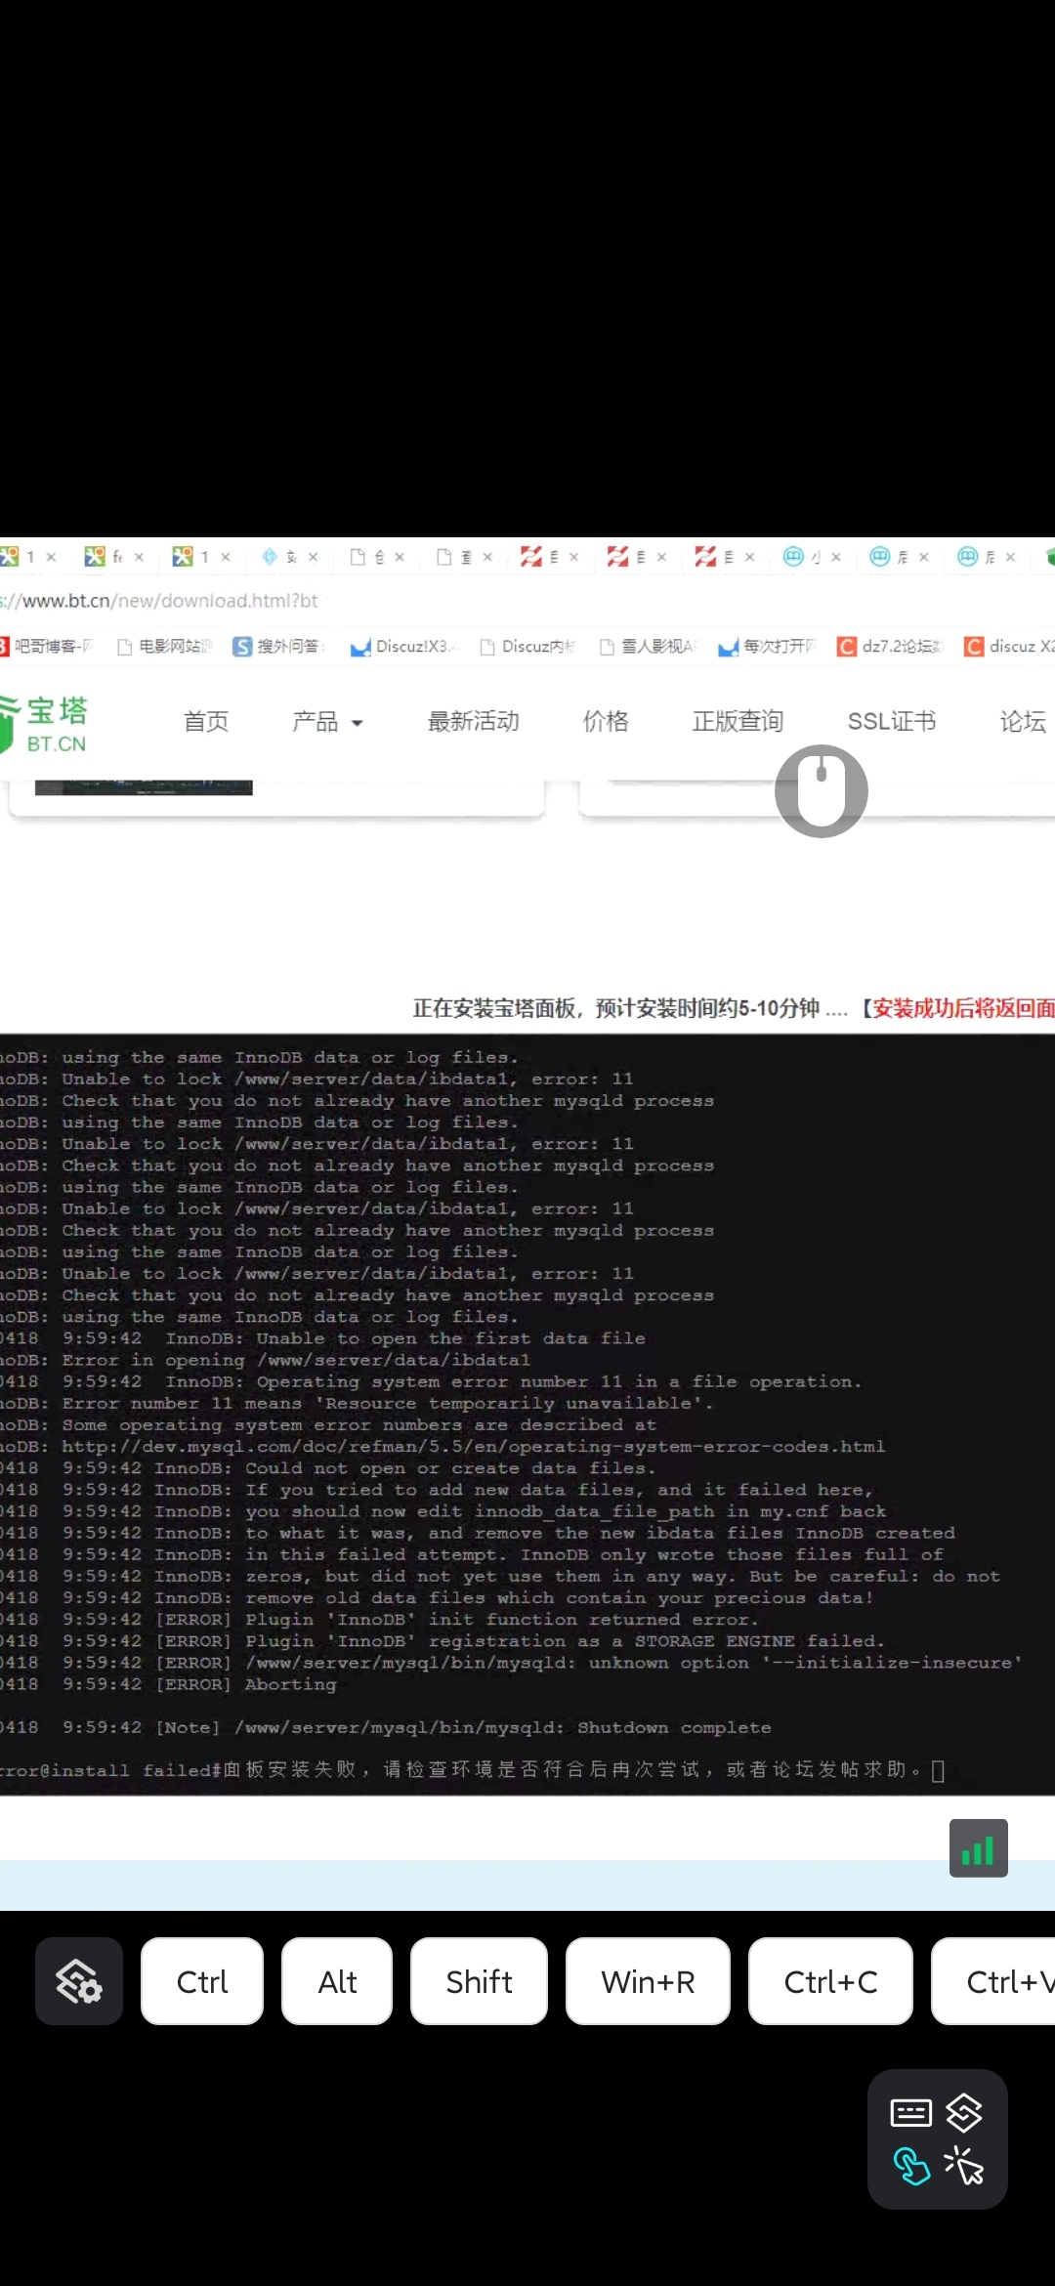Click the www.bt.cn address bar URL
Screen dimensions: 1055x2286
(x=159, y=601)
